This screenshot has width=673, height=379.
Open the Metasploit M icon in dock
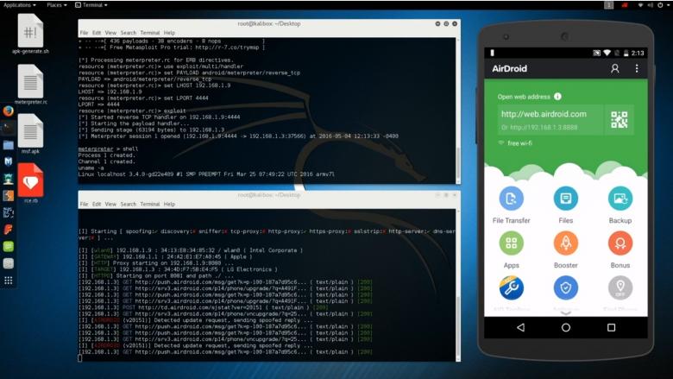click(8, 161)
